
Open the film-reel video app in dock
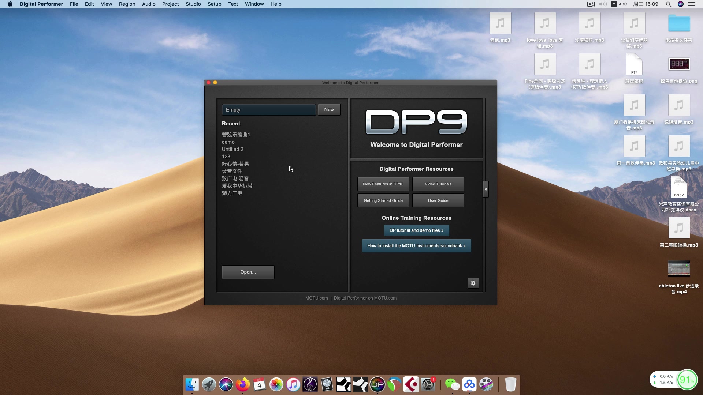tap(486, 384)
